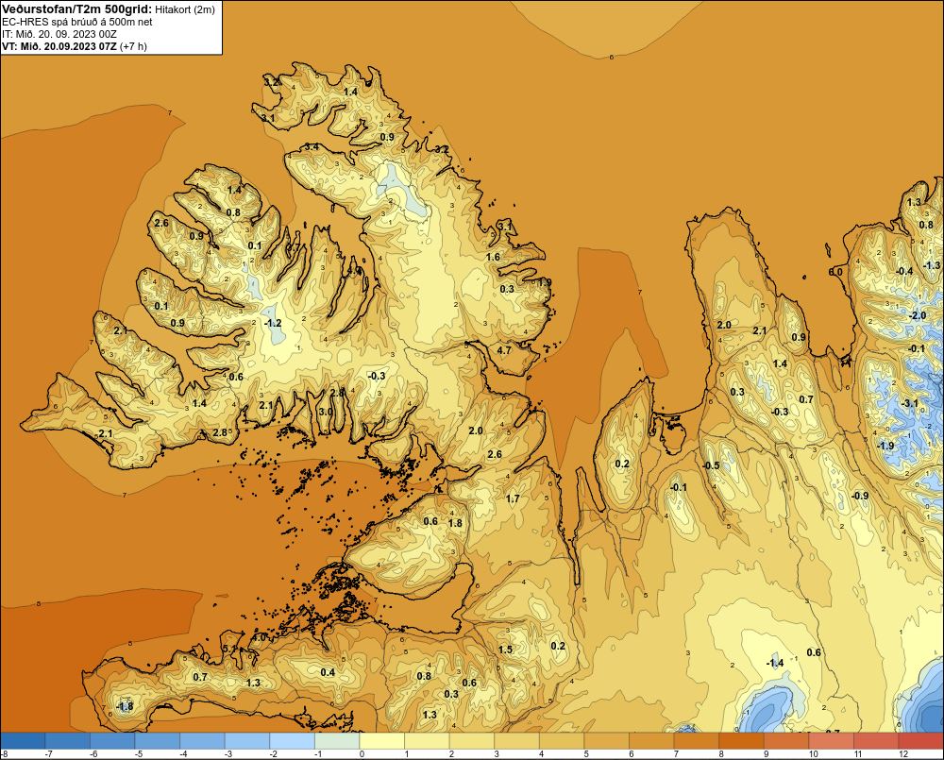Click the legend label 0

tap(362, 754)
